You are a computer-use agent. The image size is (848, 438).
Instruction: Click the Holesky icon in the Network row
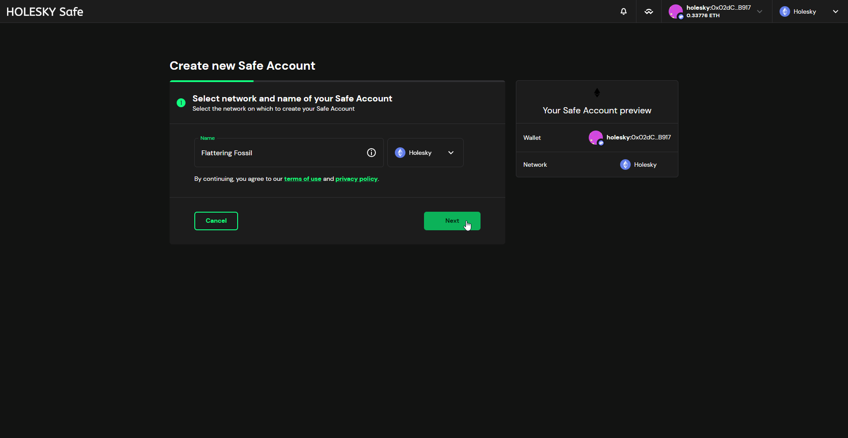coord(625,165)
